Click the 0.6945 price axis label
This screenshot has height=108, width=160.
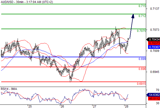click(155, 72)
